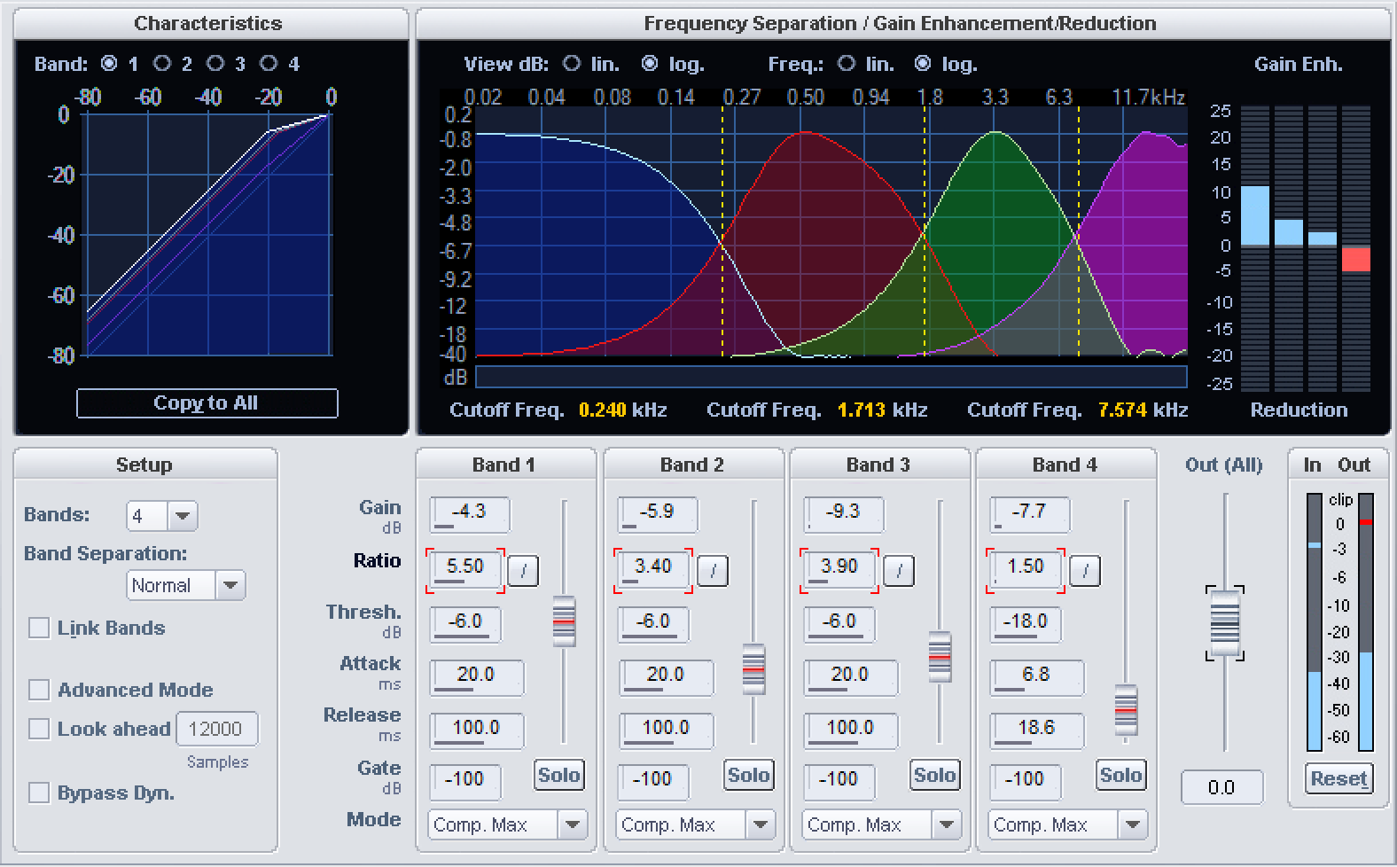Reset the In/Out clip meters

pos(1338,778)
